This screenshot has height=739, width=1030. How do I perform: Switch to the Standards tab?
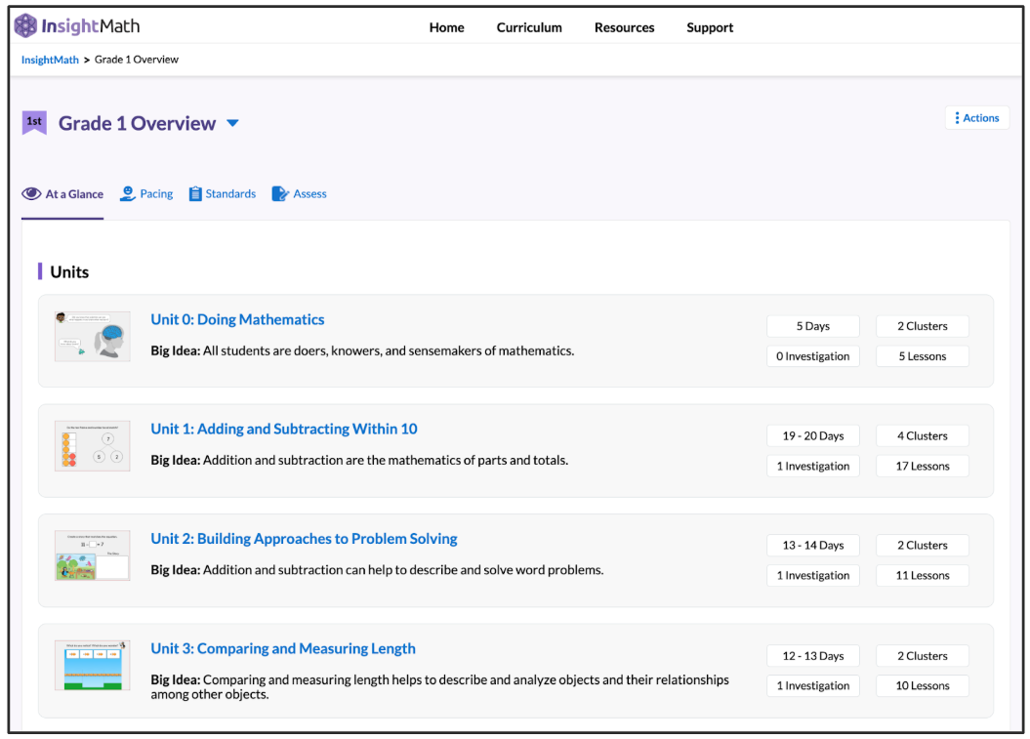[230, 194]
